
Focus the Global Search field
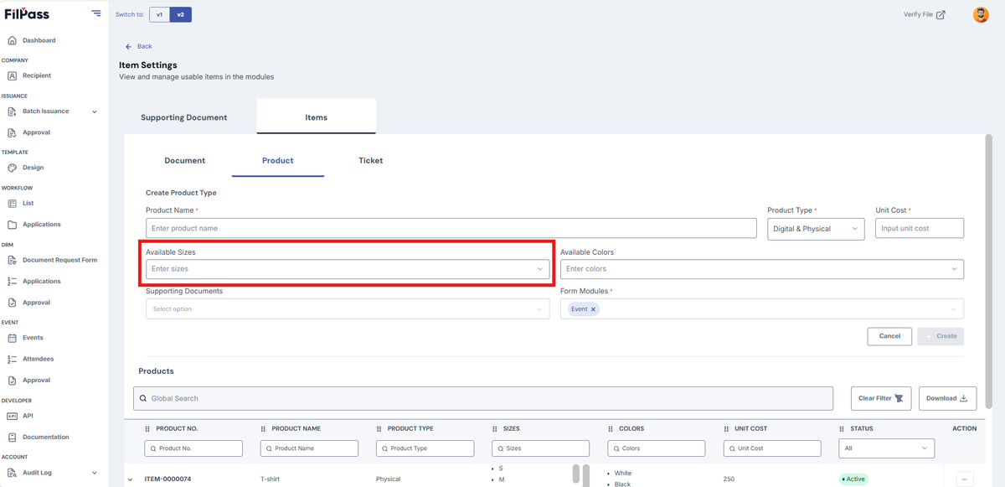(483, 398)
